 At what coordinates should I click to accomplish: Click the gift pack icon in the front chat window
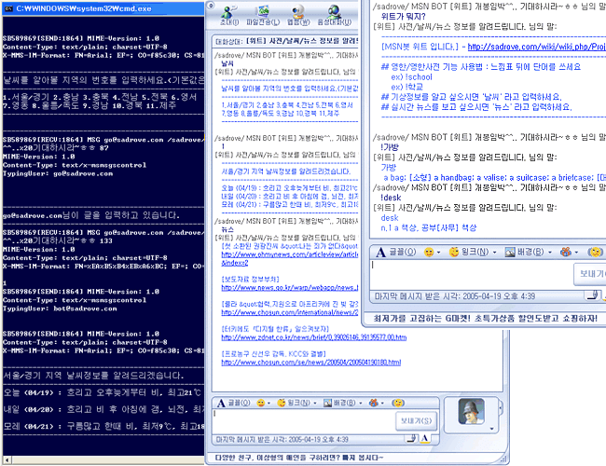pyautogui.click(x=566, y=252)
